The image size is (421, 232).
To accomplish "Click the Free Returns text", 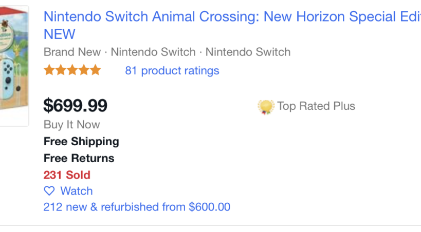I will coord(79,158).
